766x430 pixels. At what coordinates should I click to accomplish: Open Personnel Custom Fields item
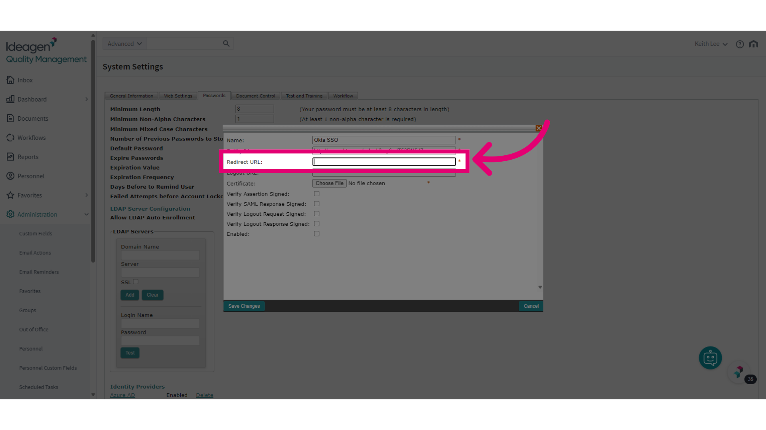tap(48, 368)
